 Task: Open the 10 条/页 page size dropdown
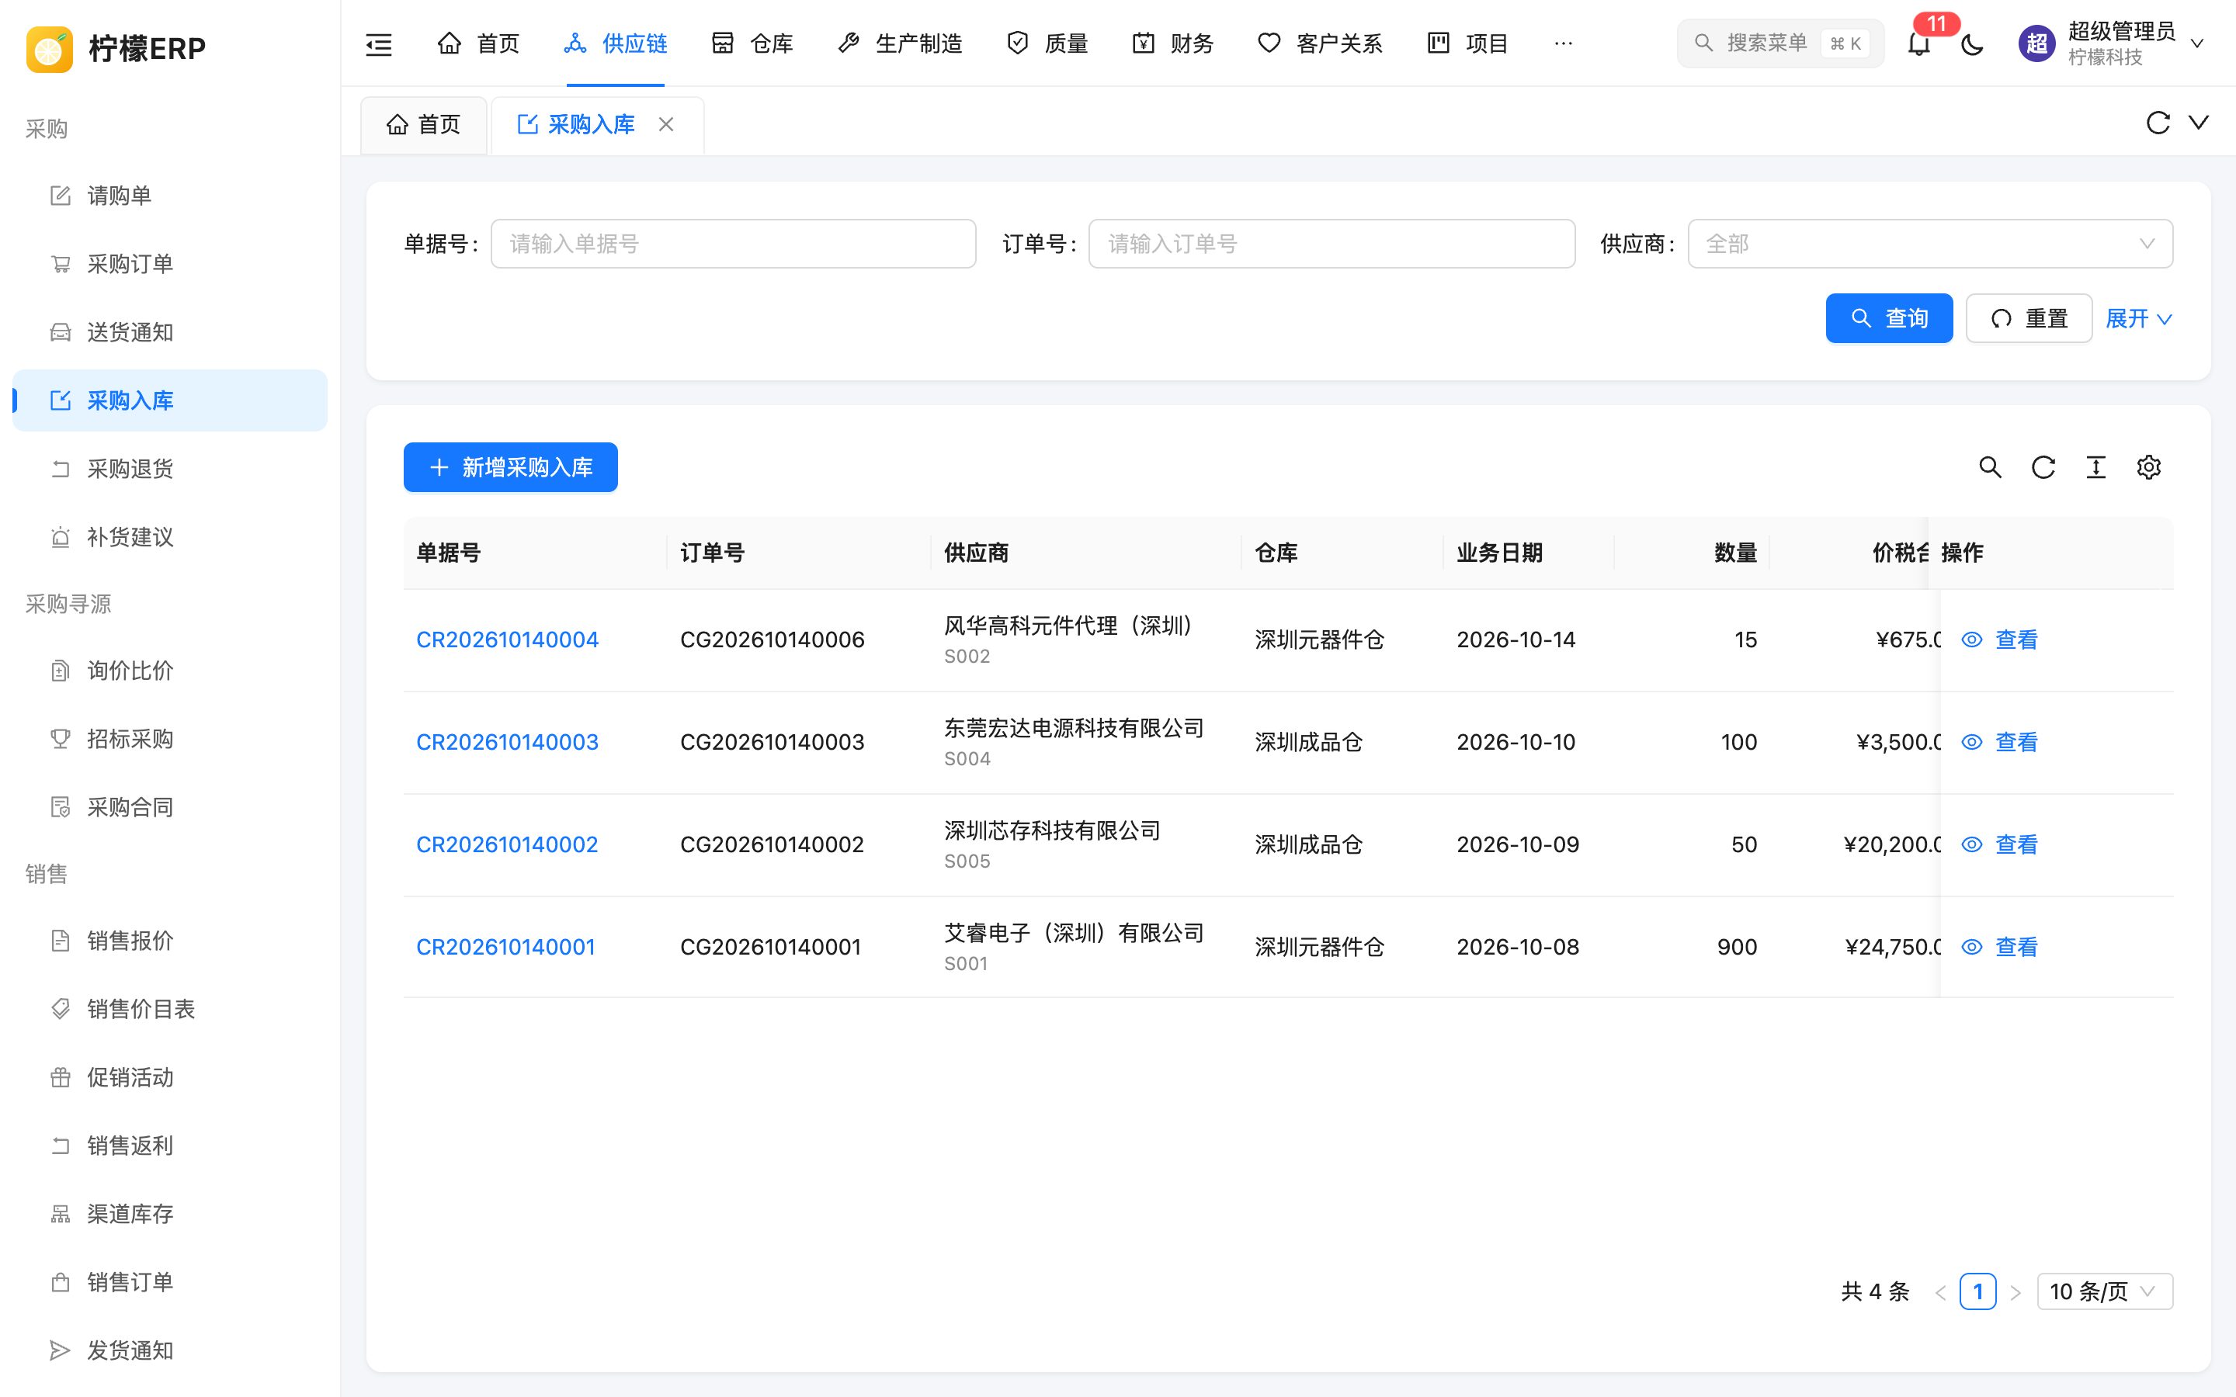(2105, 1291)
